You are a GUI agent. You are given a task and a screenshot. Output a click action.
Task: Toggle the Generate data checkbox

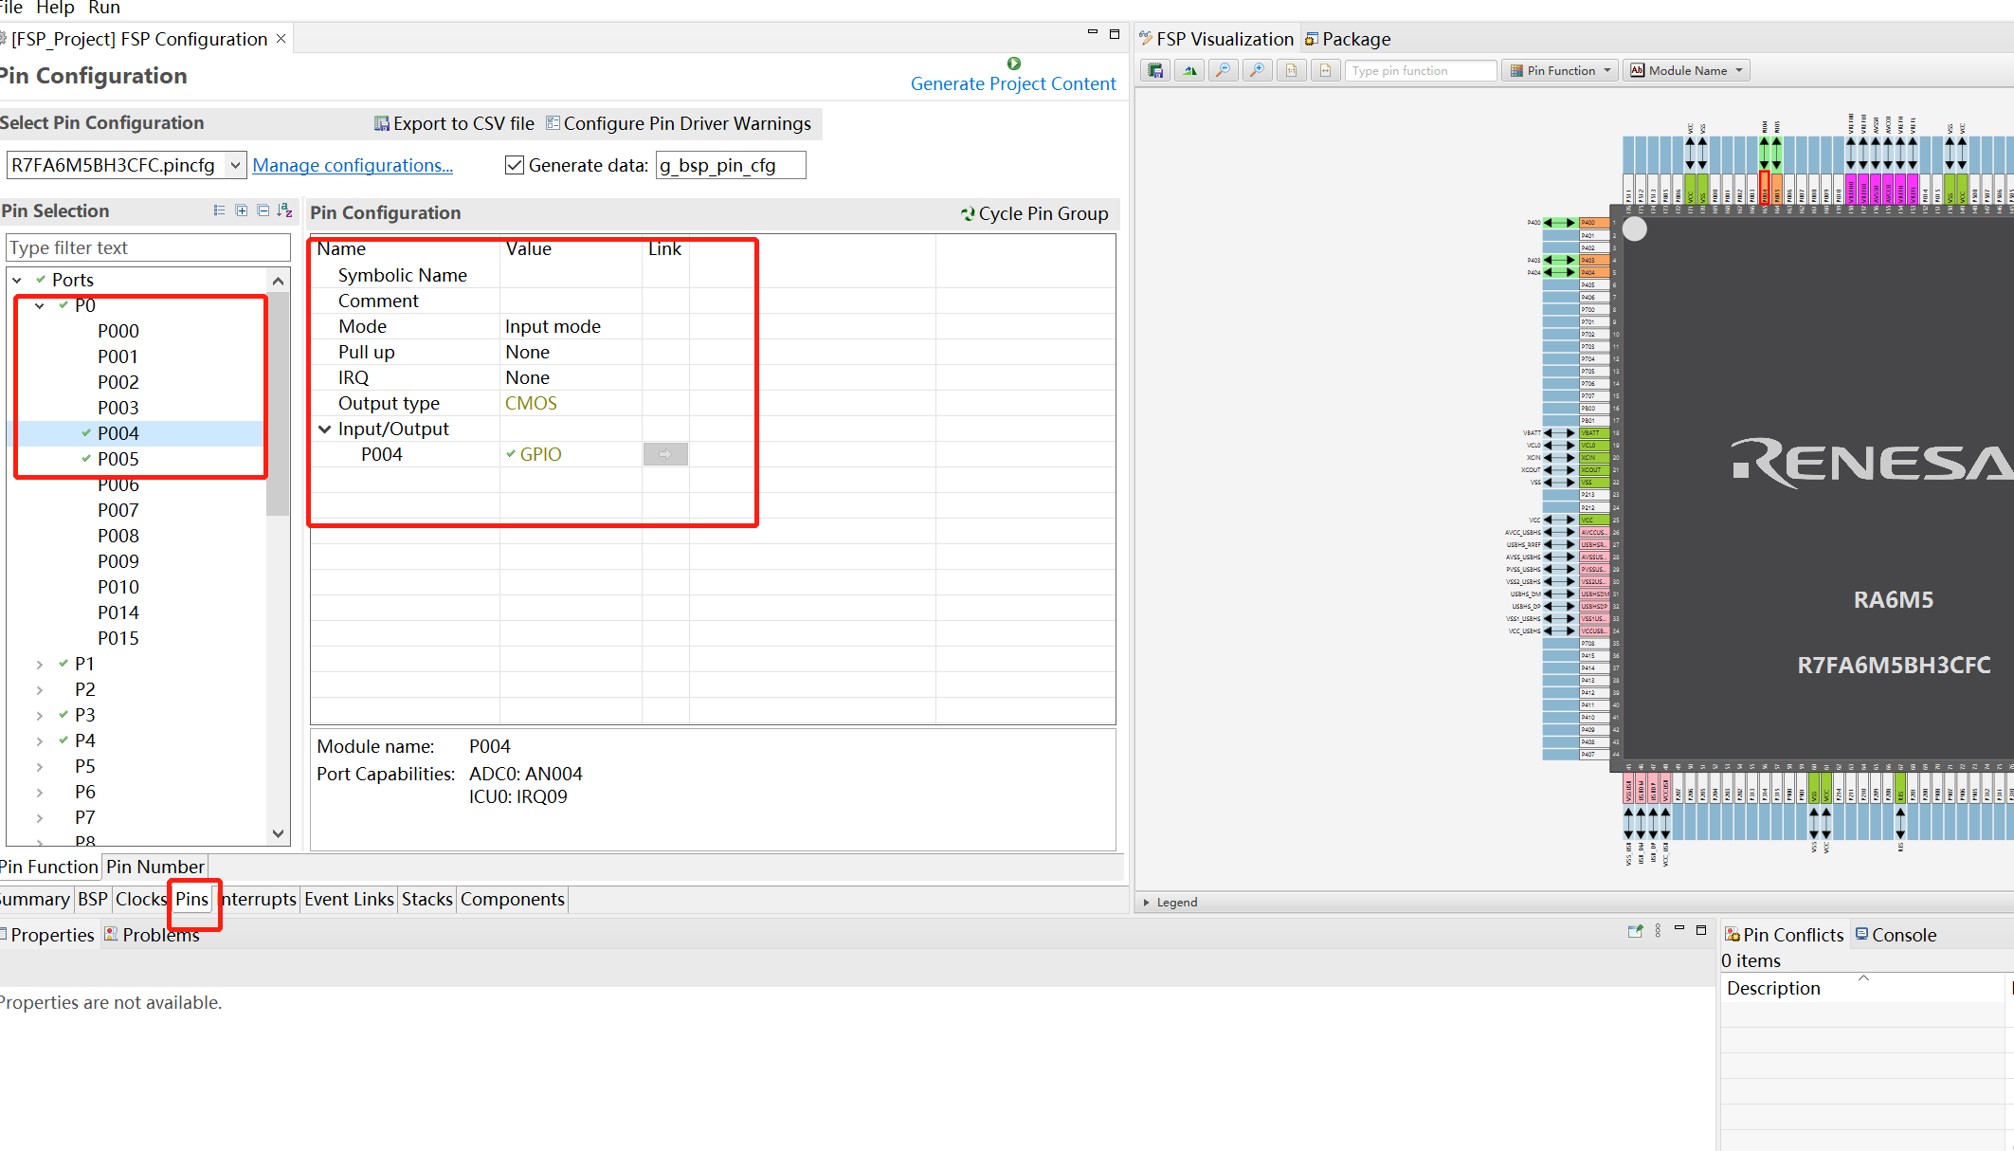(x=515, y=165)
